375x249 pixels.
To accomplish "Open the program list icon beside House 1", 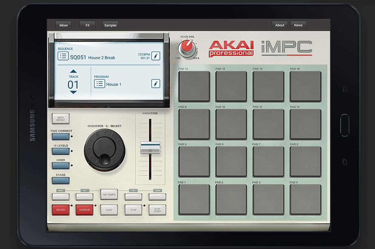I will pos(100,84).
